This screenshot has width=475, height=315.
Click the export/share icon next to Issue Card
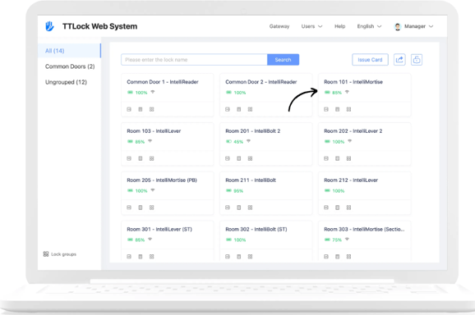click(x=399, y=60)
